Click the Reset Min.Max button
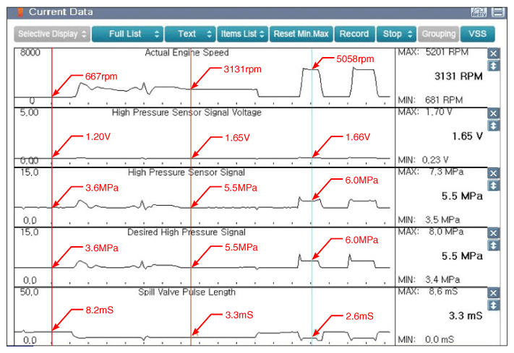514x353 pixels. tap(301, 34)
